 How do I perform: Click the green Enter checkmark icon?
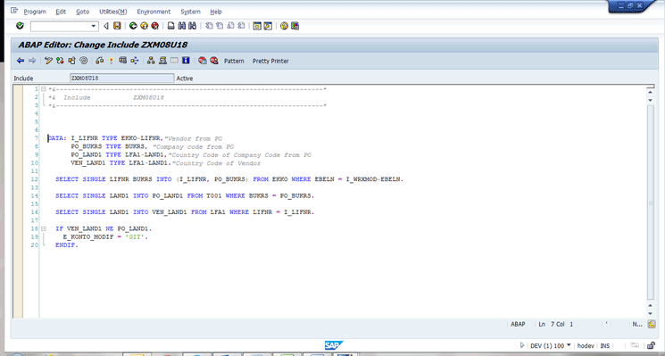20,26
